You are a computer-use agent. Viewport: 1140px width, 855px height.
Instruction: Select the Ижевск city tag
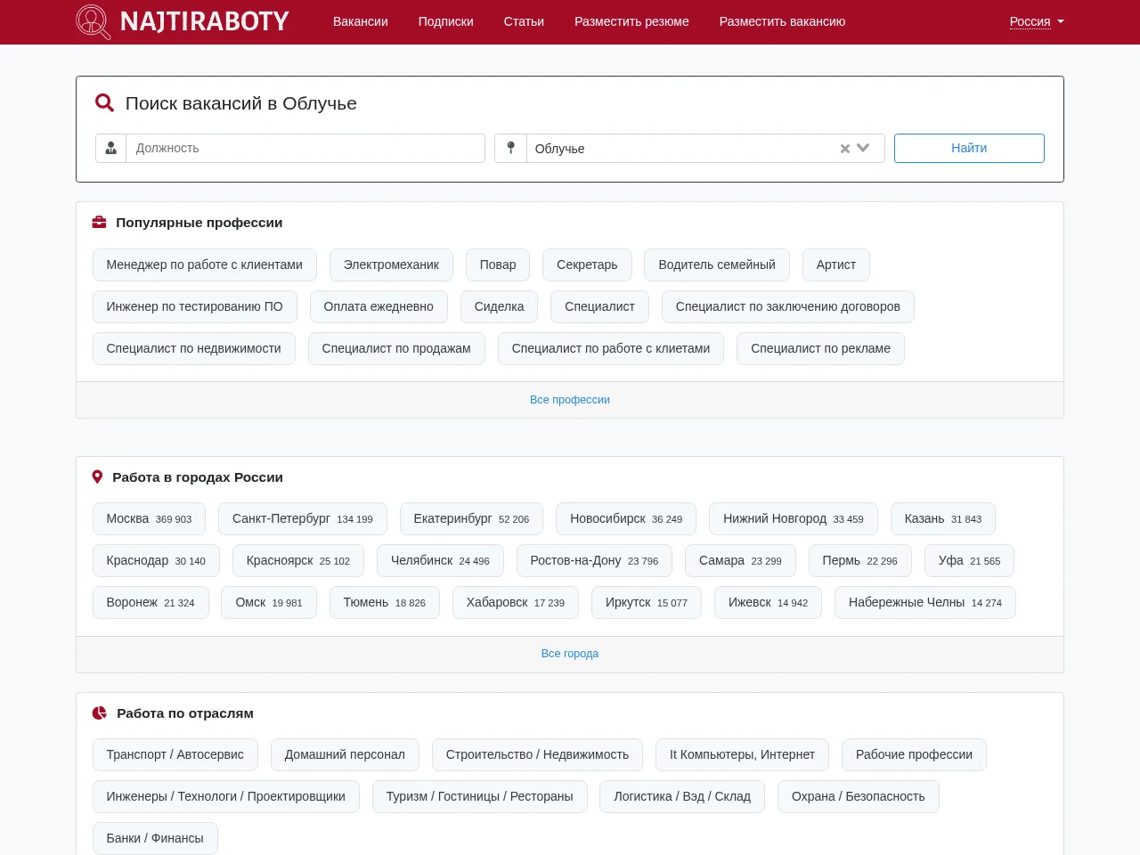pos(768,602)
